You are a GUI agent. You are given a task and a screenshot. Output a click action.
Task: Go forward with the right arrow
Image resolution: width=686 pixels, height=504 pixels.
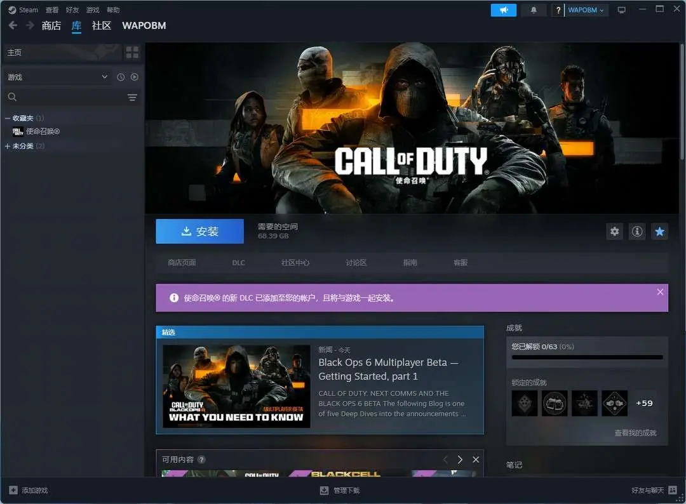coord(30,25)
